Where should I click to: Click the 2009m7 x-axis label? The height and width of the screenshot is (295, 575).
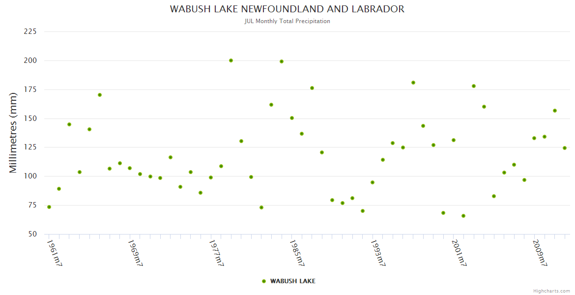click(x=539, y=253)
